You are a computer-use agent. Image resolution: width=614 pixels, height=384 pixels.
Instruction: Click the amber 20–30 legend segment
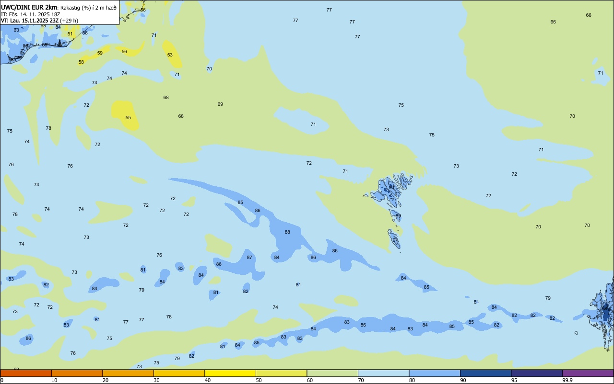128,373
